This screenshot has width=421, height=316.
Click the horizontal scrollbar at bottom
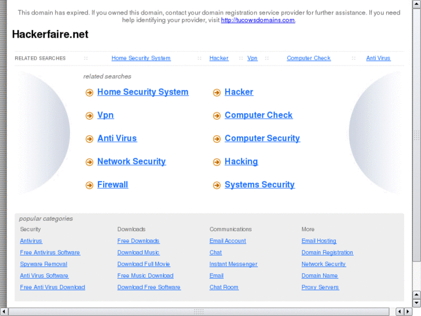[199, 311]
